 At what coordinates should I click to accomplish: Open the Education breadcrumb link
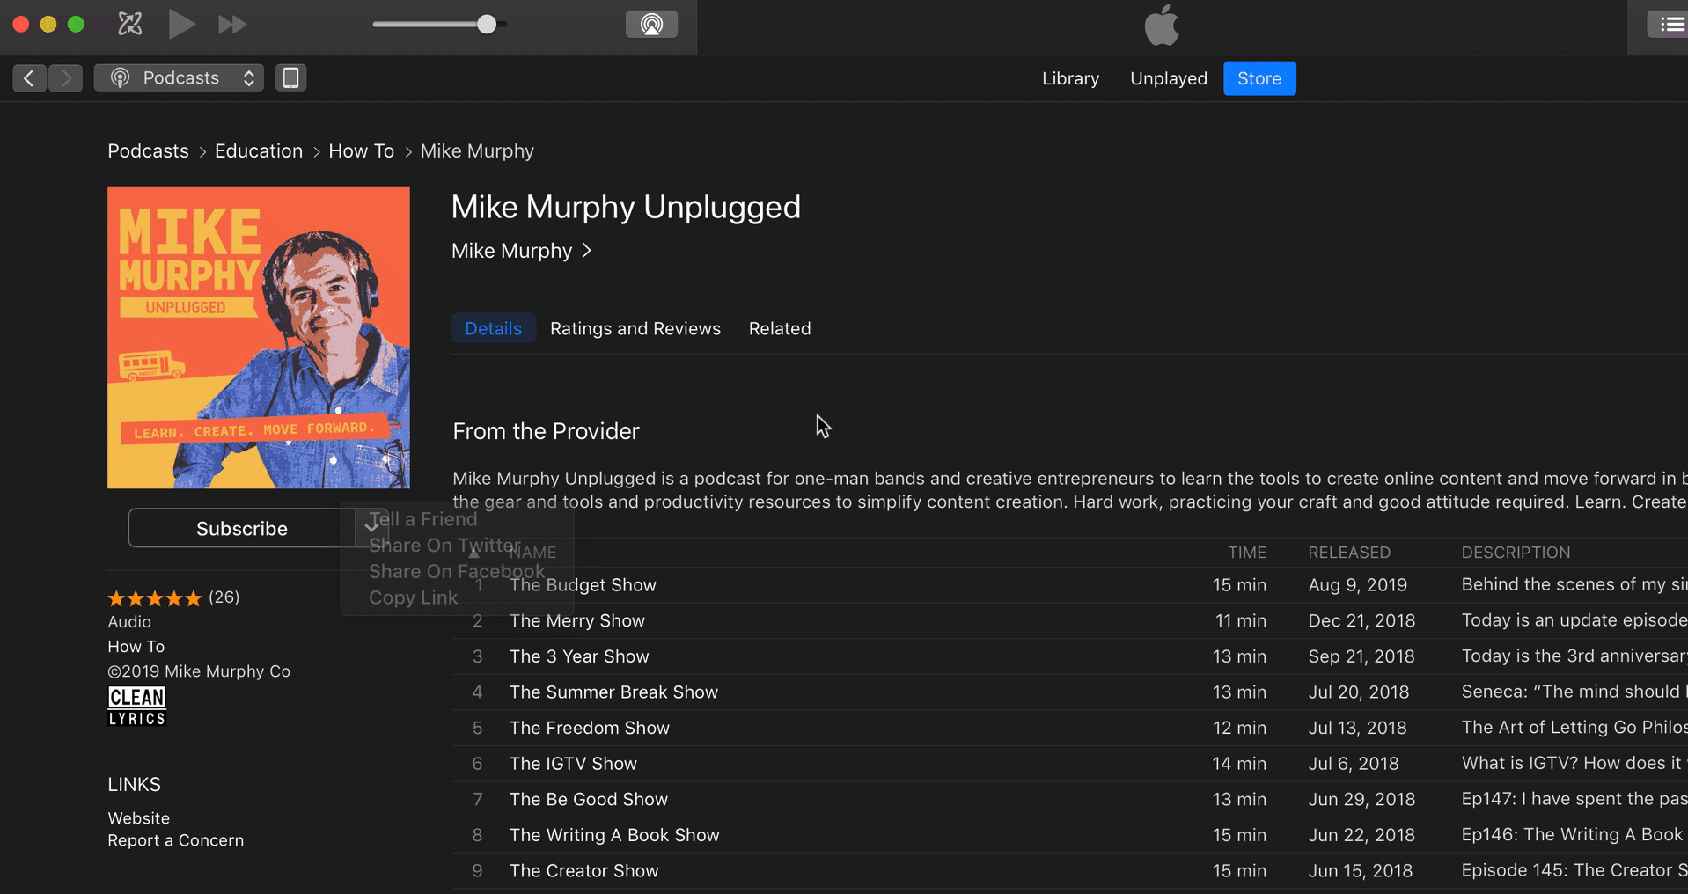click(259, 151)
